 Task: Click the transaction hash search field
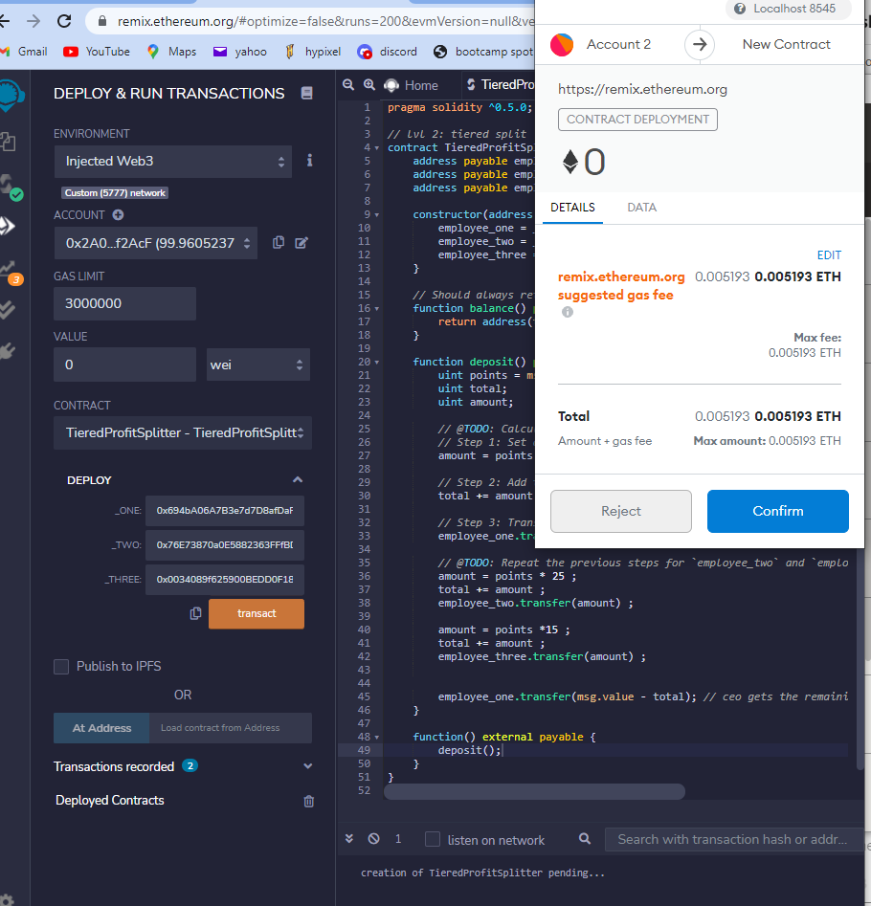pyautogui.click(x=733, y=840)
